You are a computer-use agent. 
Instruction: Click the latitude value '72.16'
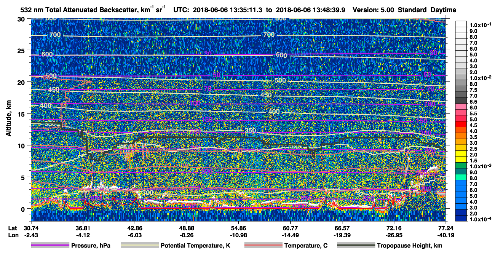(394, 227)
